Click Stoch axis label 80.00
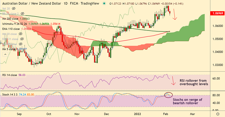The image size is (225, 117). point(216,95)
